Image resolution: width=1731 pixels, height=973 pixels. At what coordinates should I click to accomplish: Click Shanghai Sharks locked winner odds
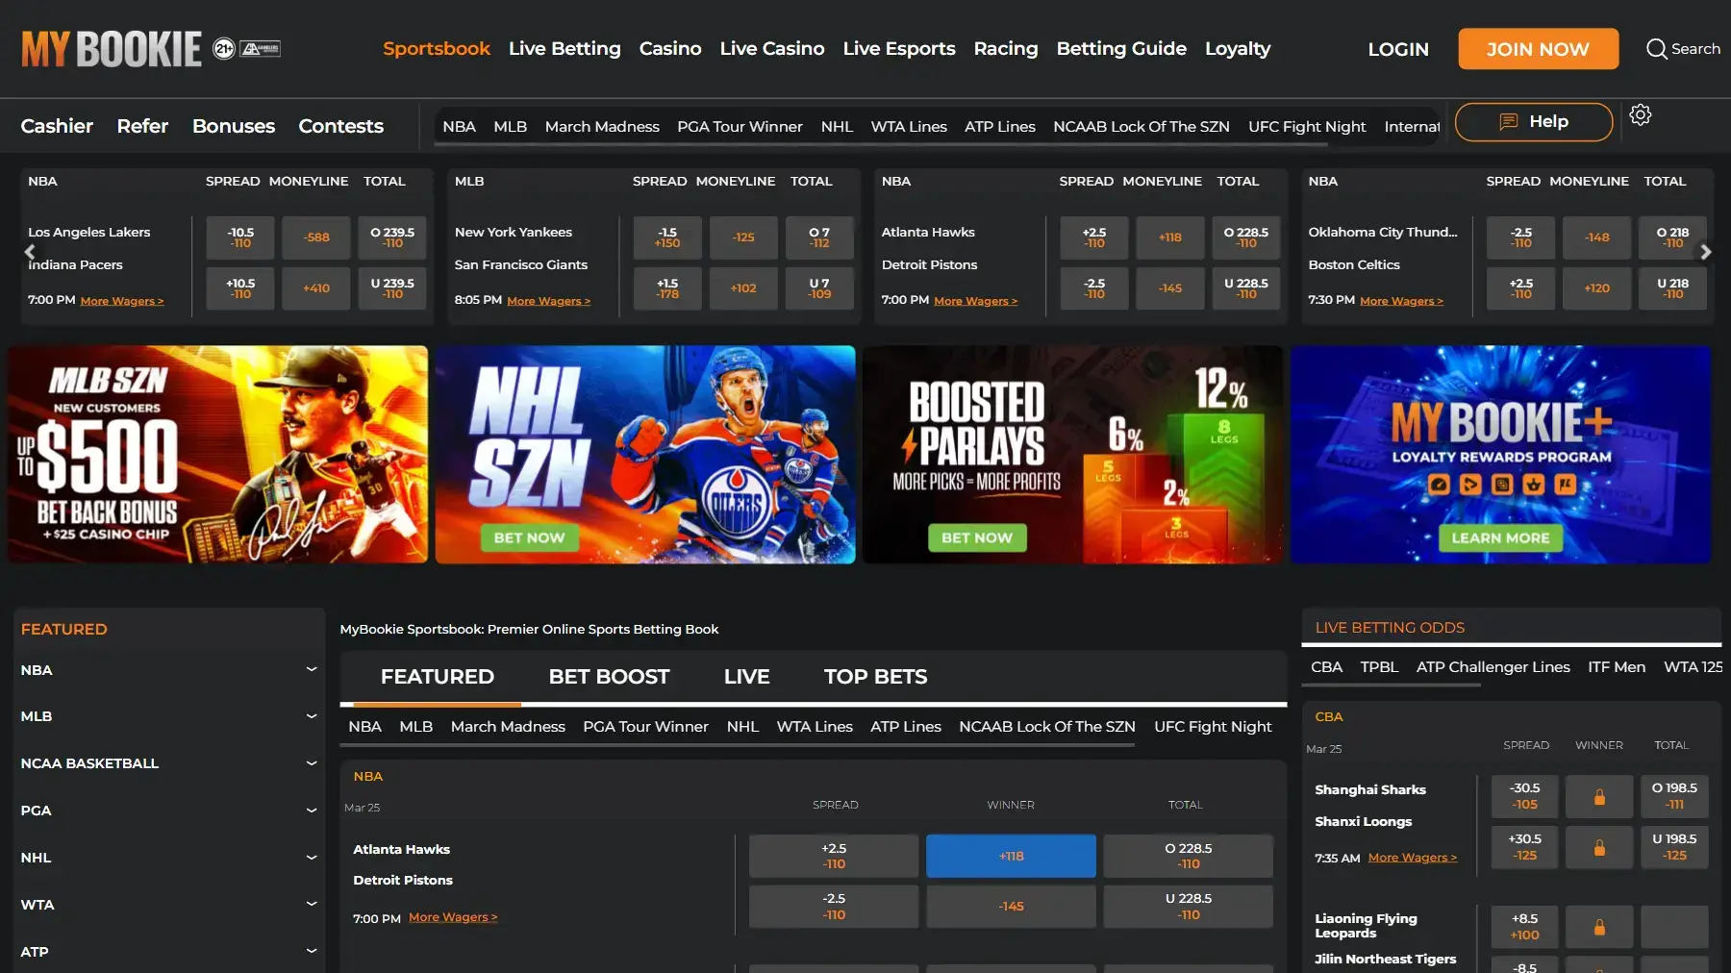pyautogui.click(x=1599, y=796)
